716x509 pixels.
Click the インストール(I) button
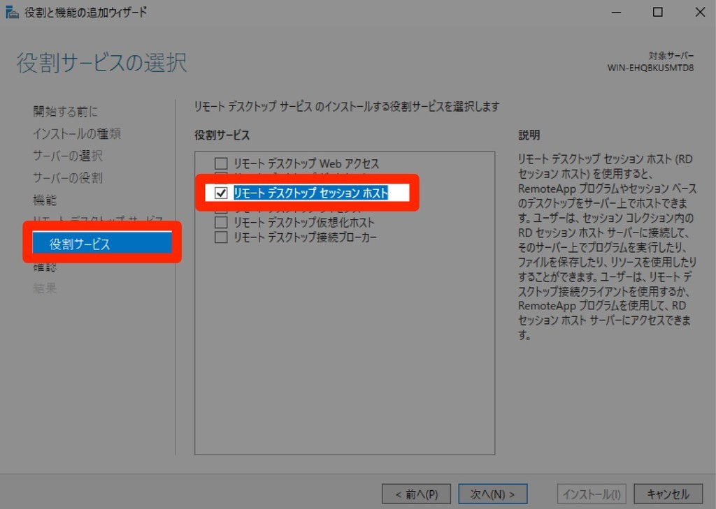pyautogui.click(x=592, y=494)
